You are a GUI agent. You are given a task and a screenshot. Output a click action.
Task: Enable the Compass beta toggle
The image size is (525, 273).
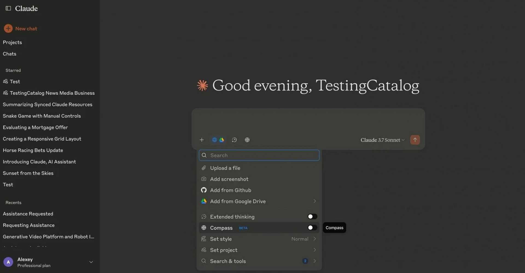pos(312,228)
